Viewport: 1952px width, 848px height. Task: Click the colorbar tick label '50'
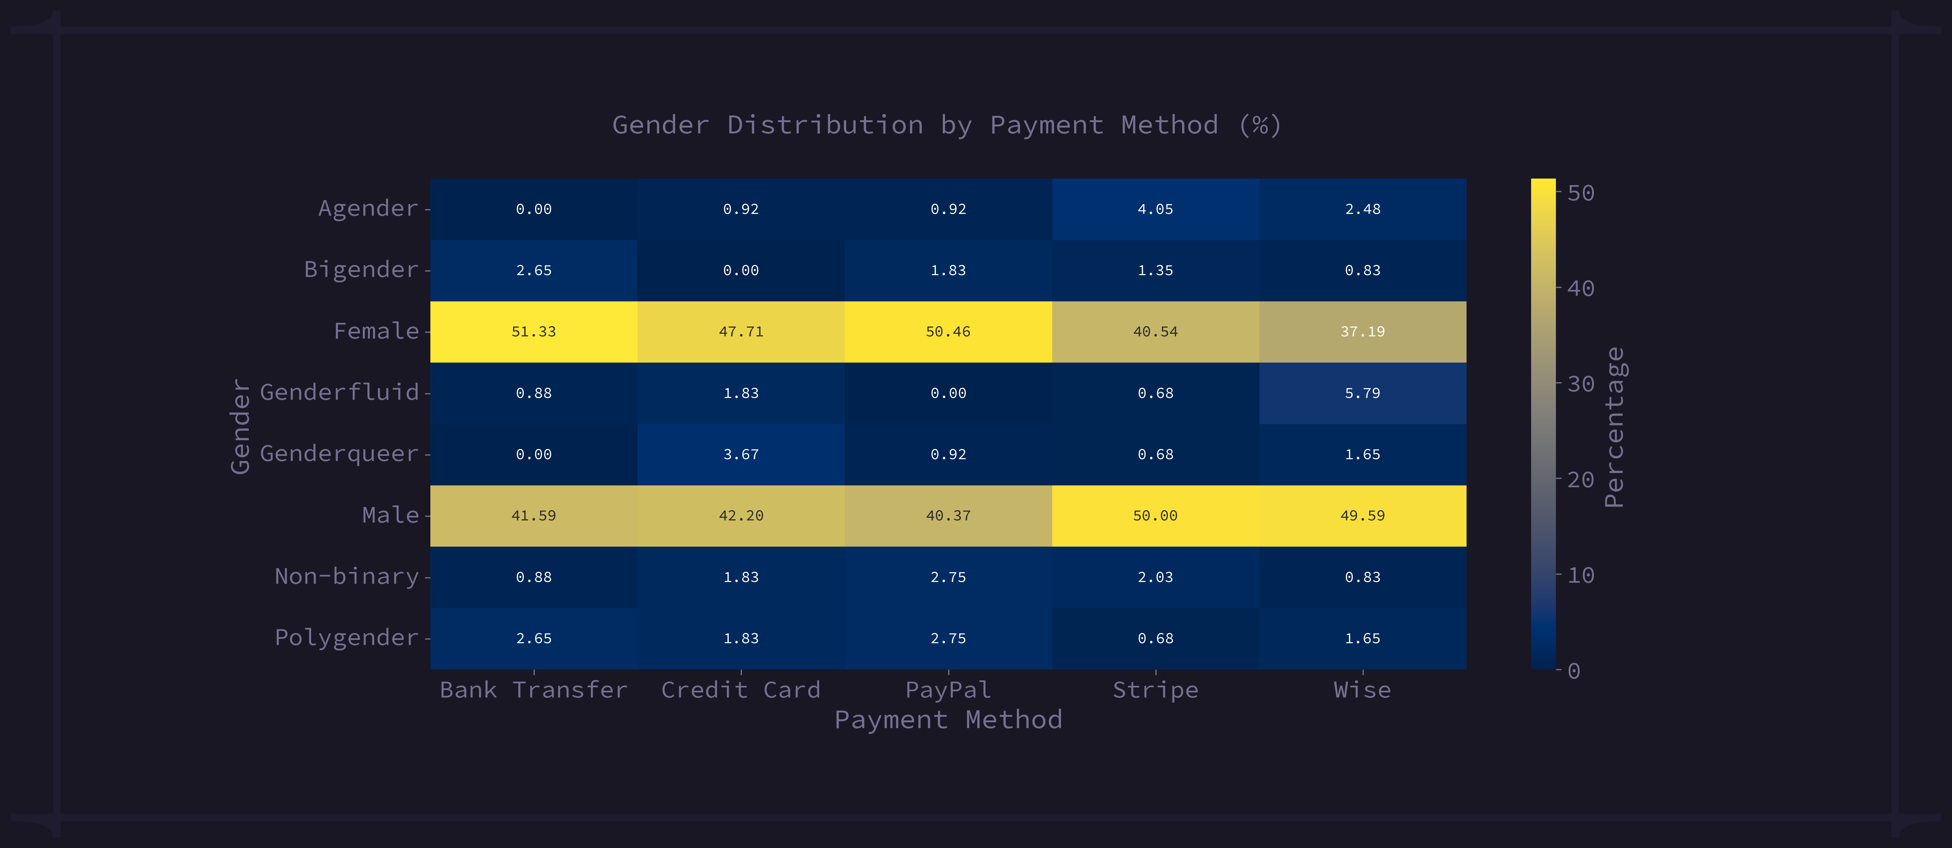[x=1581, y=193]
